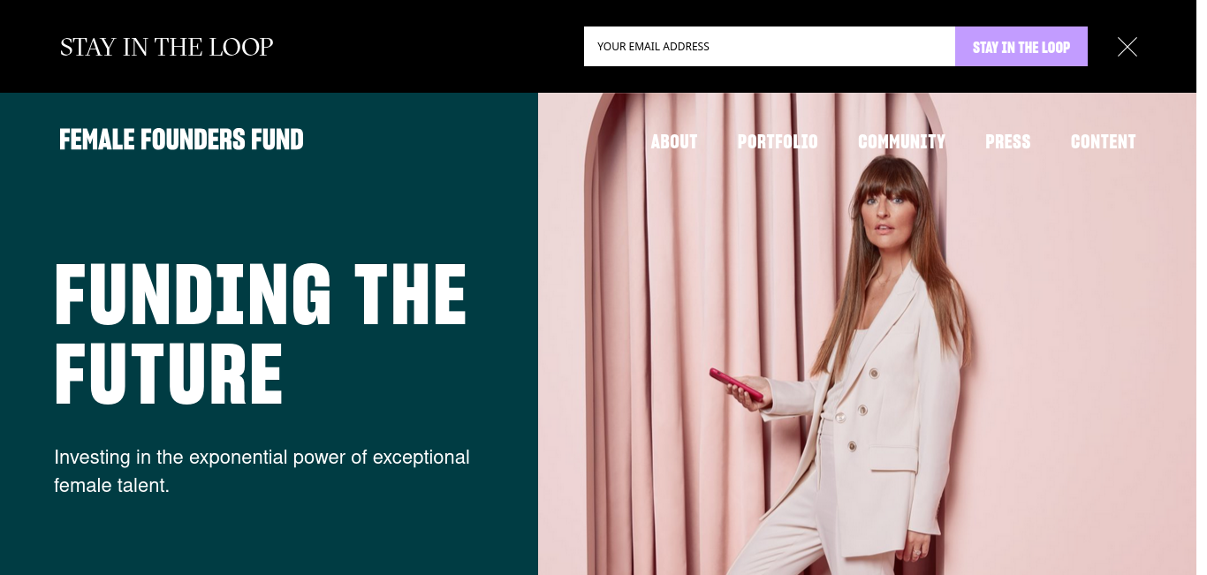Viewport: 1207px width, 575px height.
Task: Click the 'female talent.' text line
Action: 111,485
